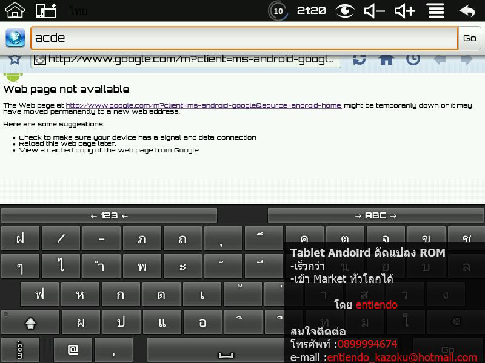Increase volume with speaker plus icon
This screenshot has width=485, height=363.
tap(405, 10)
